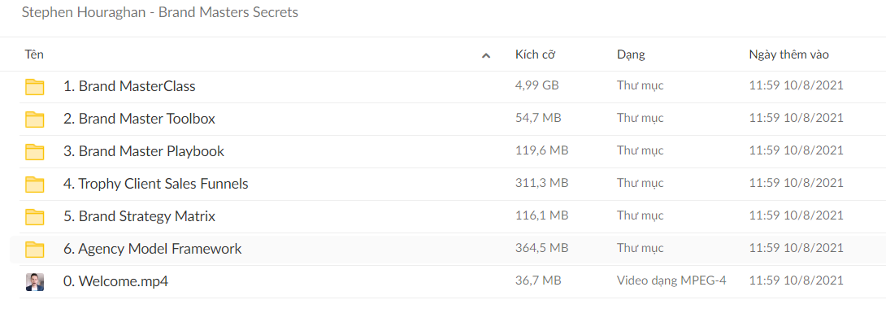This screenshot has height=313, width=886.
Task: Open 4. Trophy Client Sales Funnels name
Action: click(x=156, y=185)
